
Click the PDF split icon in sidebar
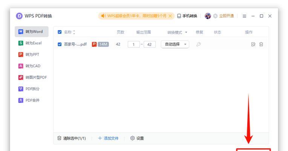coord(21,89)
